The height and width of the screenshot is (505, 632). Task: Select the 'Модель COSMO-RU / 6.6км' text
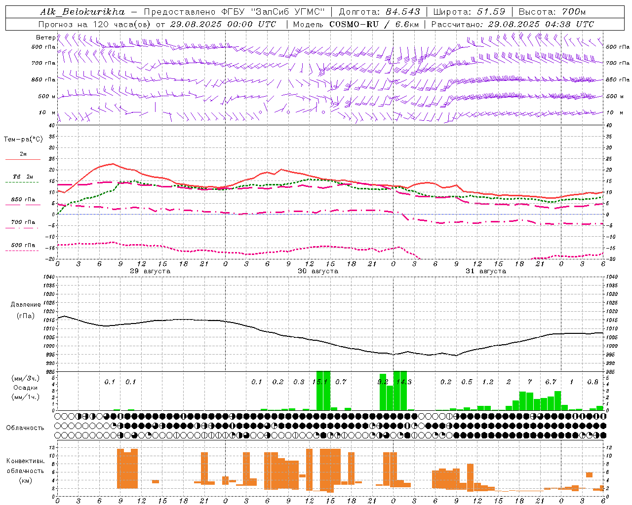click(x=355, y=24)
